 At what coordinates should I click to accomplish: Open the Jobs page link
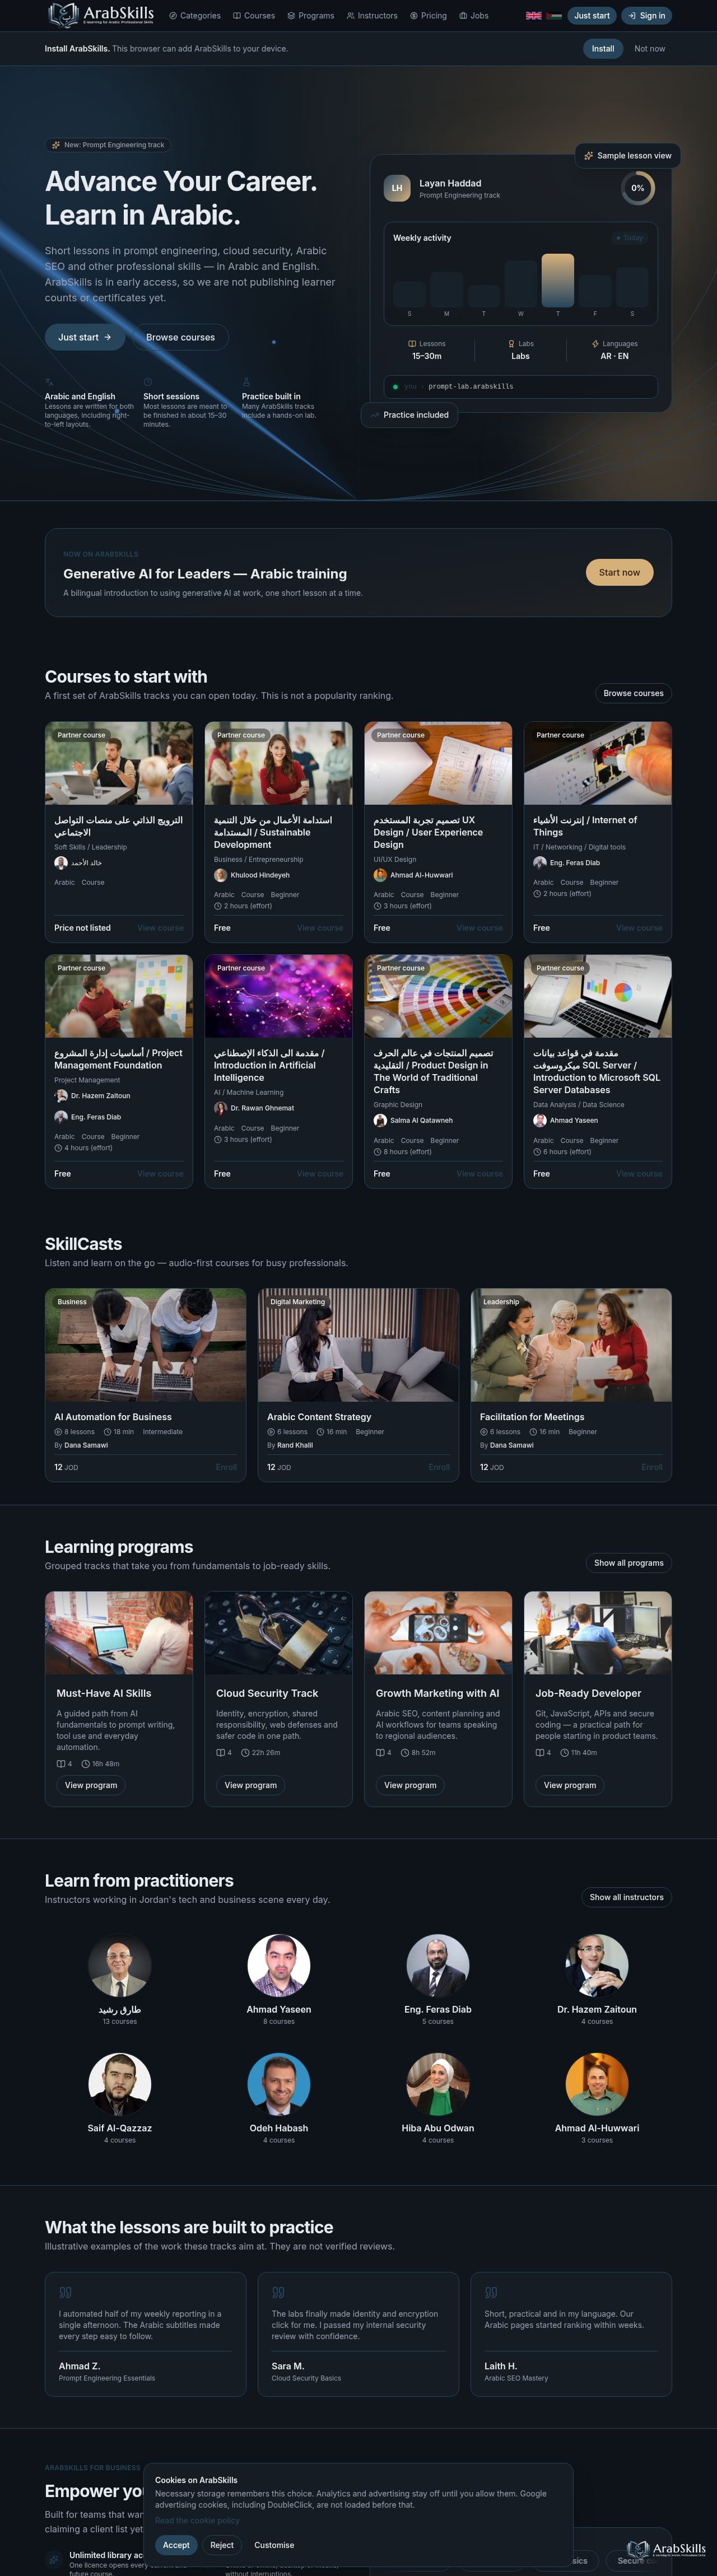(474, 16)
